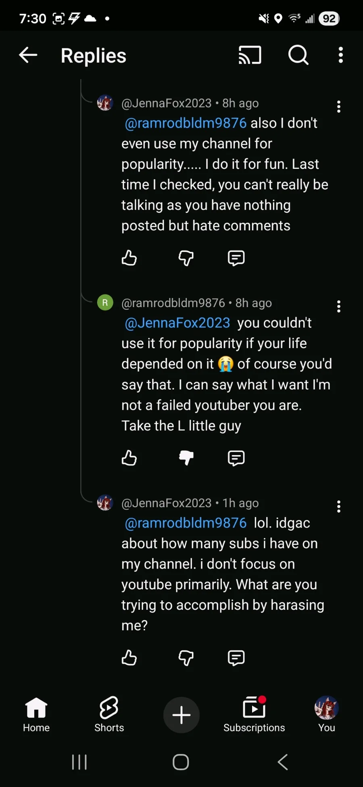The width and height of the screenshot is (363, 787).
Task: Tap the Cast to device icon
Action: point(250,55)
